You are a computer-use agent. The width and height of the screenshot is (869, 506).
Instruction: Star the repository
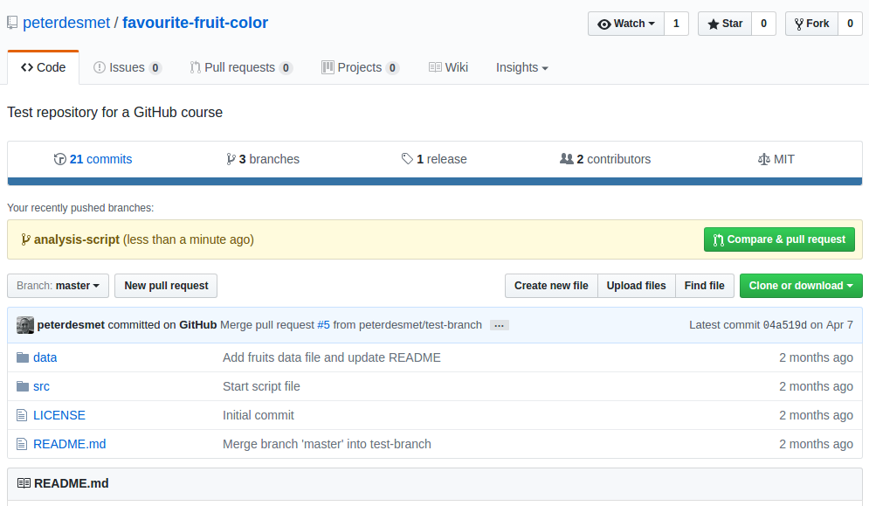coord(724,24)
